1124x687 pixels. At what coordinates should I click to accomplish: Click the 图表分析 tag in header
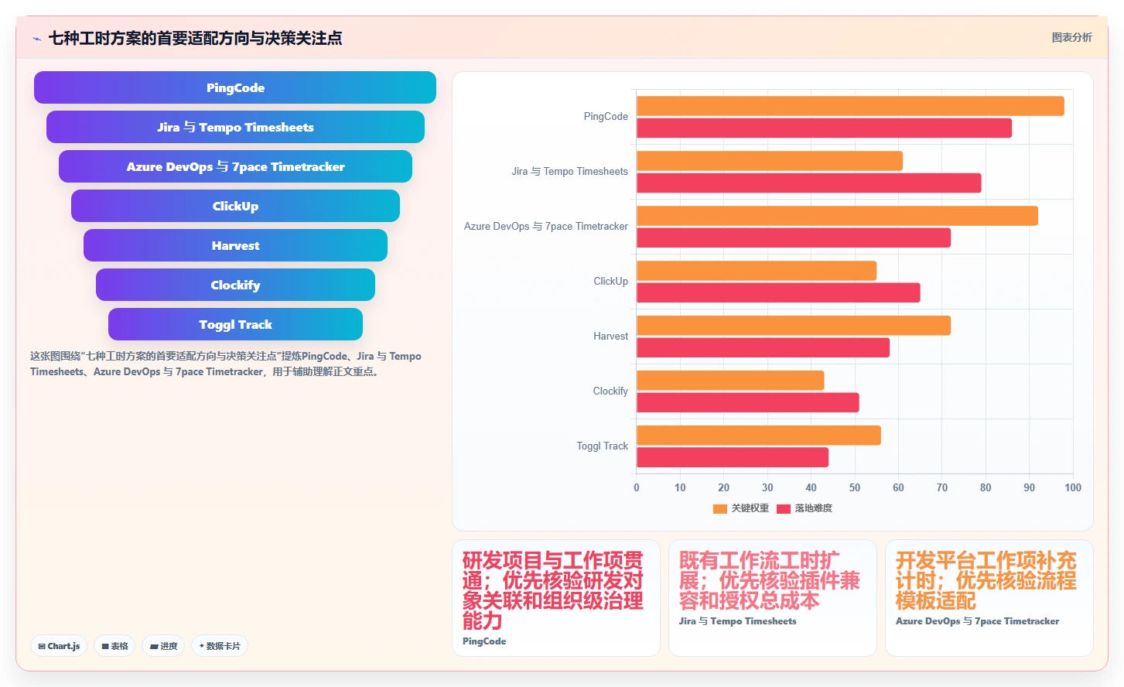(1071, 37)
